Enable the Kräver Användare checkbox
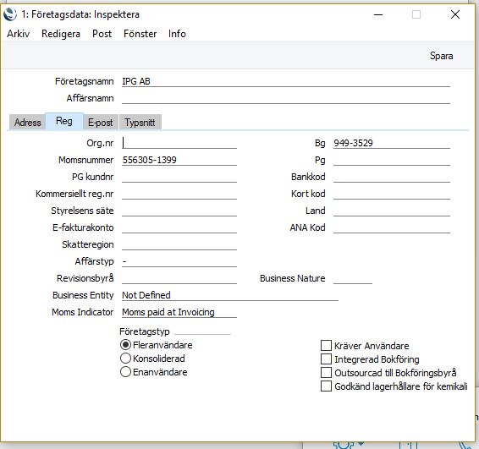Image resolution: width=479 pixels, height=449 pixels. (326, 346)
